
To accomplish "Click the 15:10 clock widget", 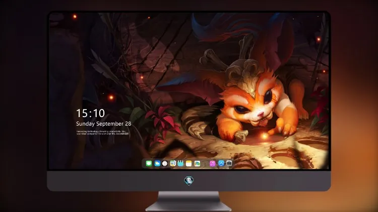I will click(90, 113).
